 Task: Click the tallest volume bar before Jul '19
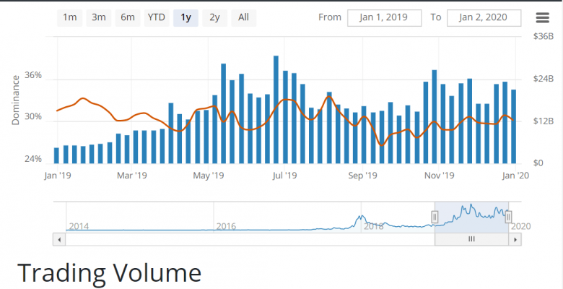pyautogui.click(x=276, y=110)
